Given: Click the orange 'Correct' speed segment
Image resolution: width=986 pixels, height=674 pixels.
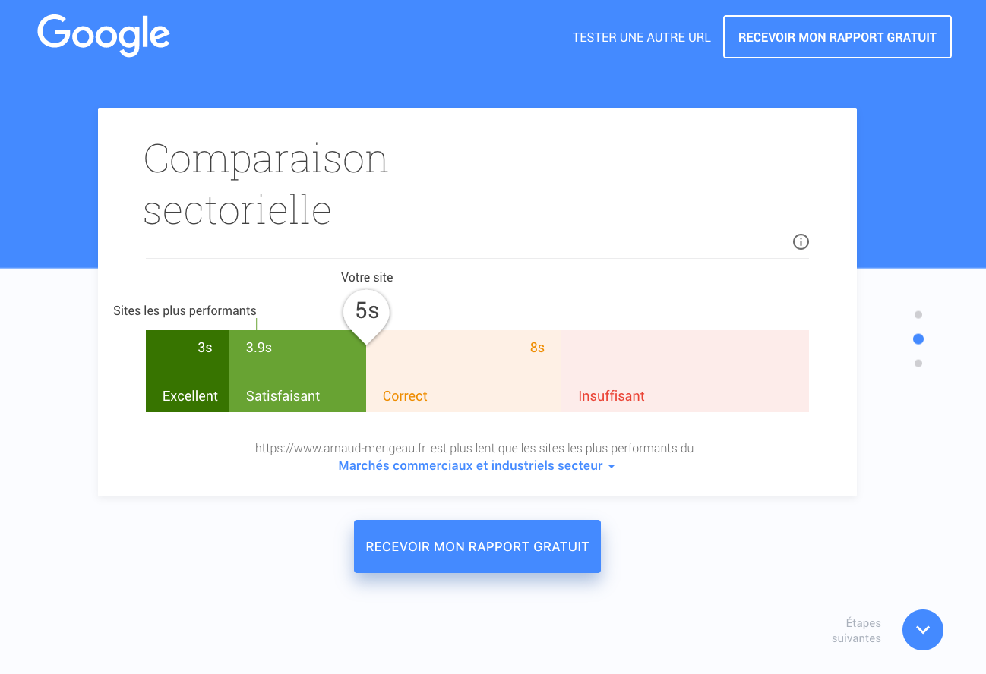Looking at the screenshot, I should (463, 371).
